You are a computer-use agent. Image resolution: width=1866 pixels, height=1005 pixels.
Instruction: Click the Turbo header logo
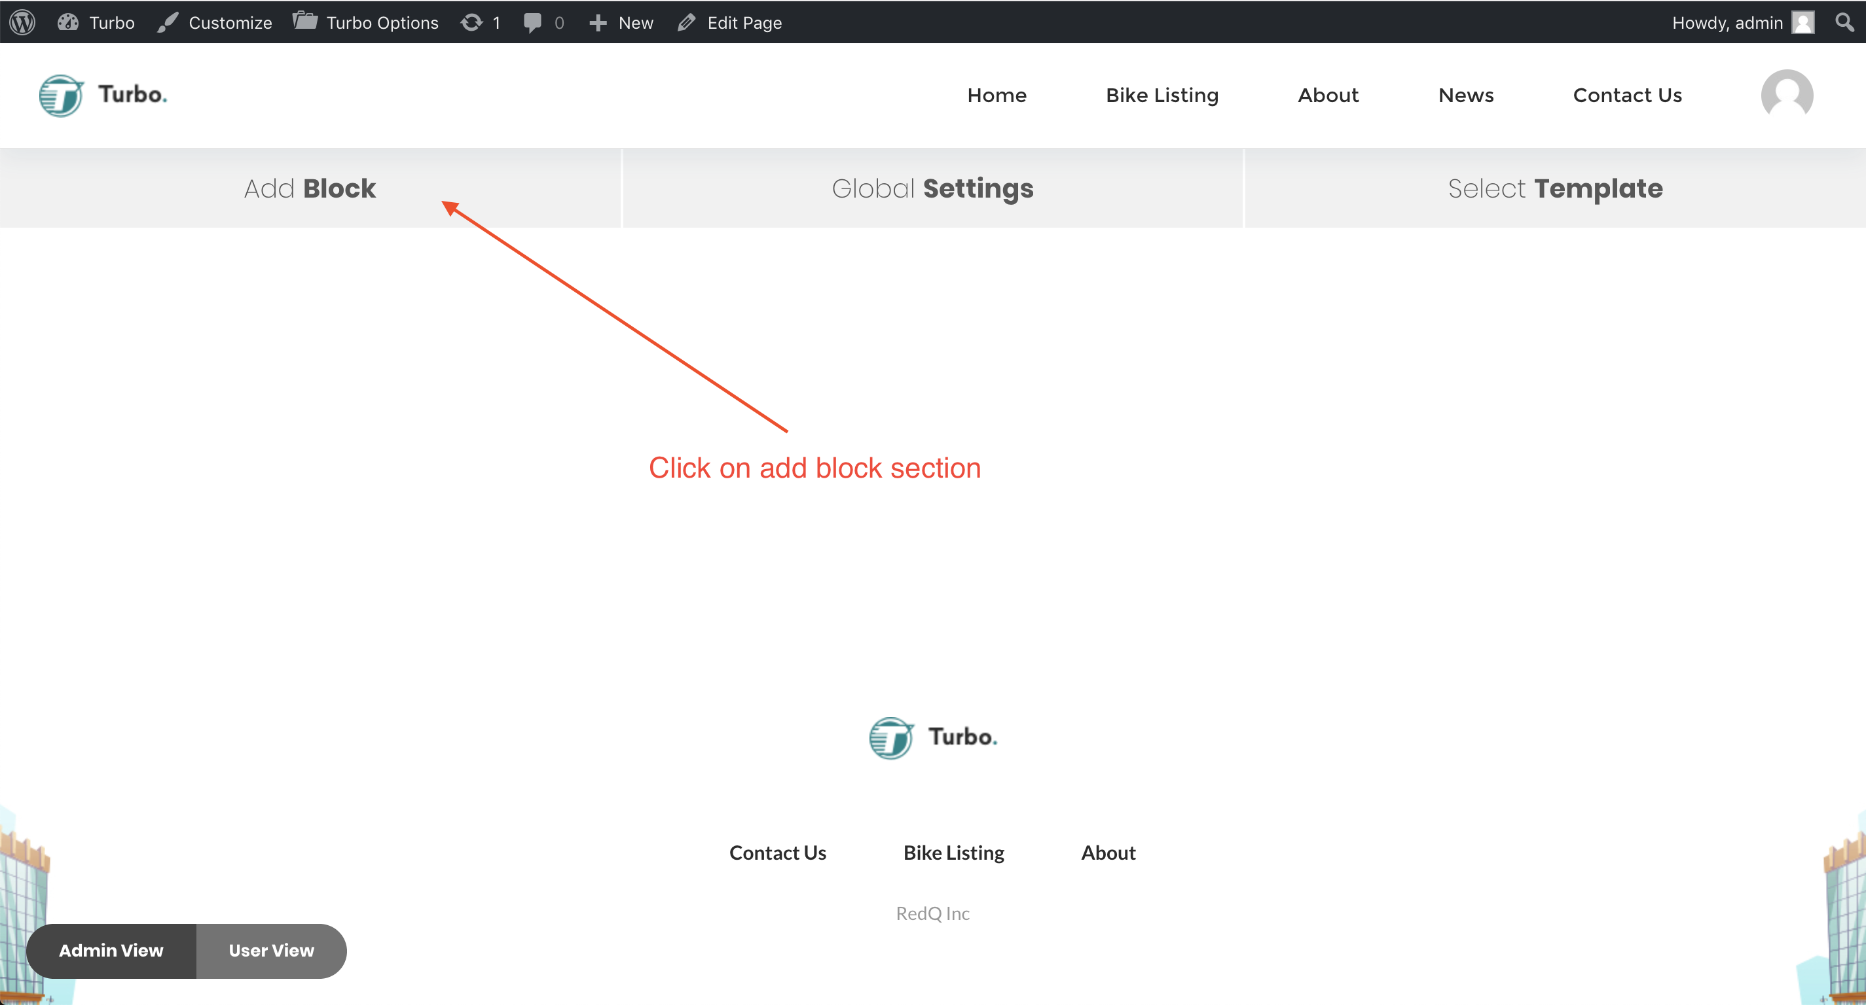coord(103,95)
